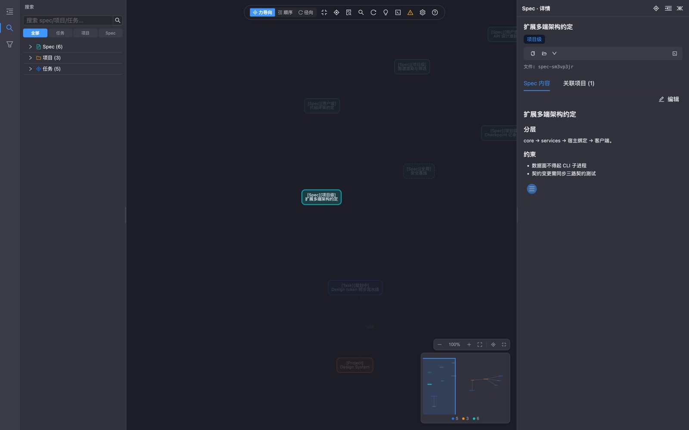This screenshot has width=689, height=430.
Task: Select the Spec filter chip
Action: pyautogui.click(x=111, y=33)
